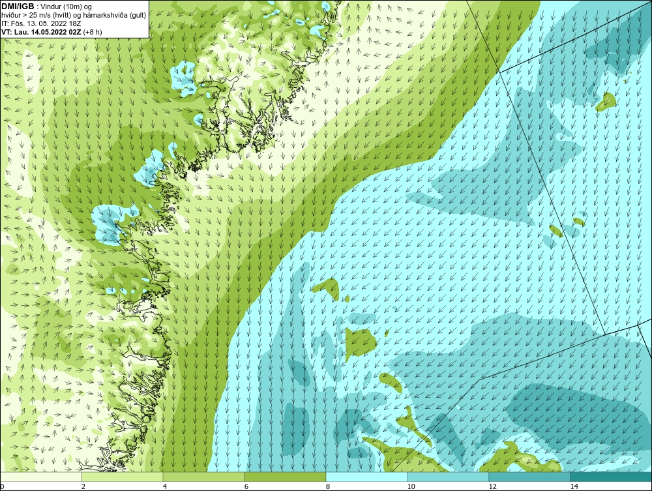Click the 'VT: Lau. 14.05.2022 02Z' line

coord(42,31)
